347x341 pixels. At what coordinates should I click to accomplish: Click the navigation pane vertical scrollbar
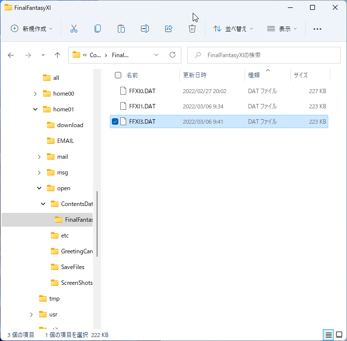[x=97, y=223]
